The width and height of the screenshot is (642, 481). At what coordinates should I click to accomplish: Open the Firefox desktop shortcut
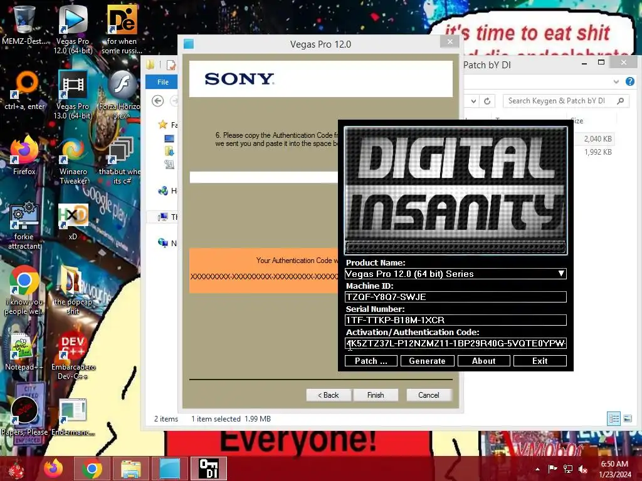pyautogui.click(x=24, y=155)
